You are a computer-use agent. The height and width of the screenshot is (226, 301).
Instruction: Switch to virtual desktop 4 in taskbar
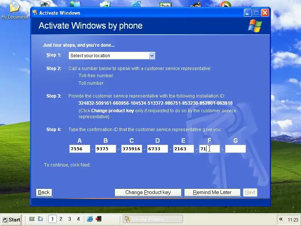tap(78, 219)
